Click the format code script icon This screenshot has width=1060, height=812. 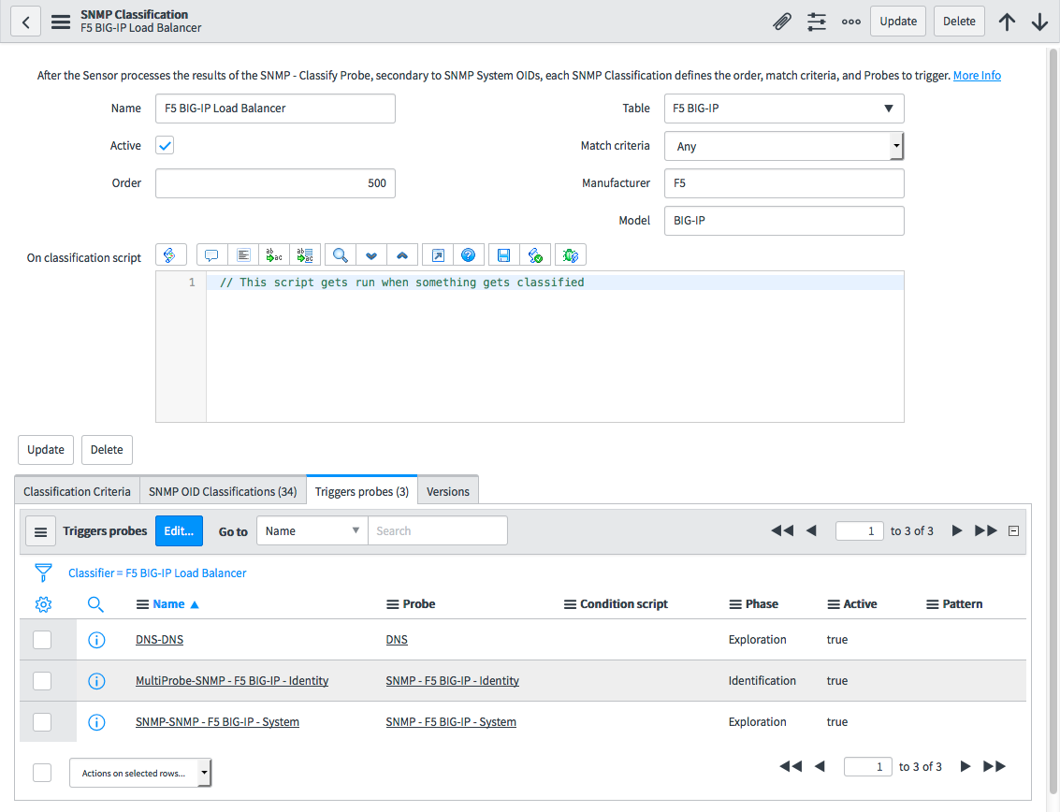243,254
